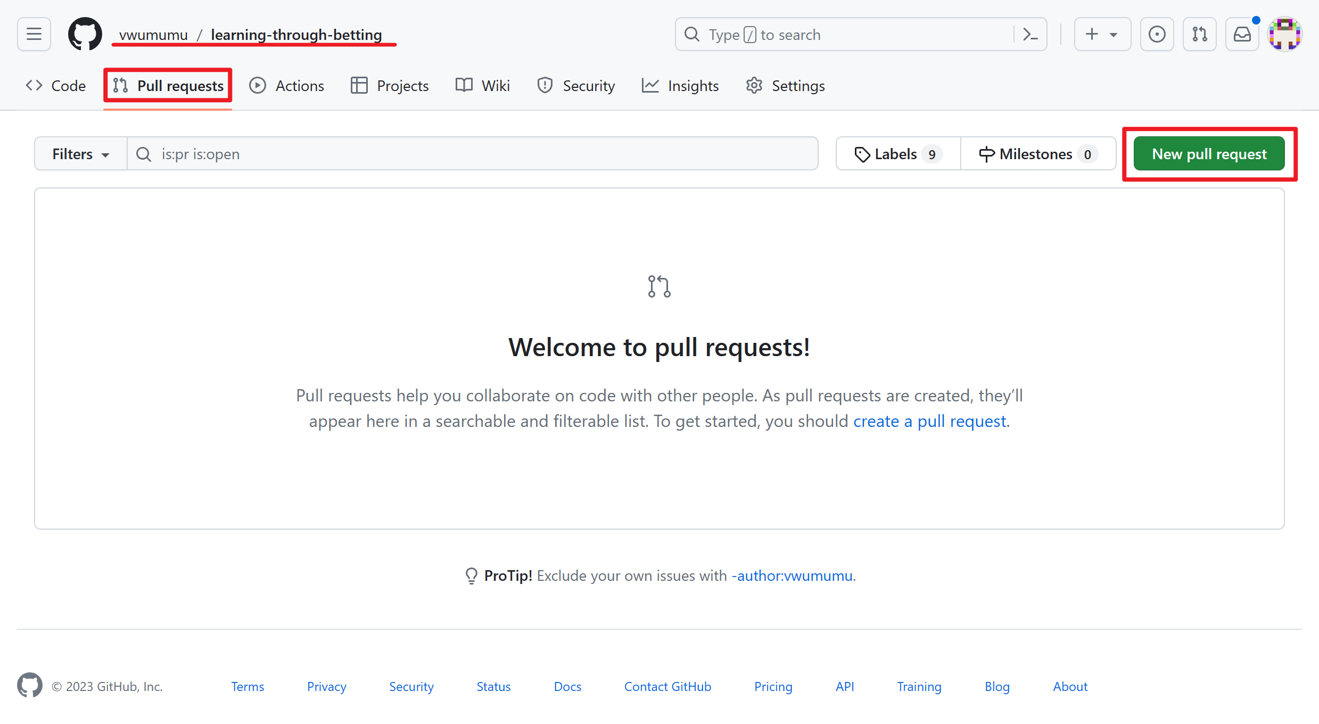
Task: Click the GitHub Octocat logo in header
Action: [85, 35]
